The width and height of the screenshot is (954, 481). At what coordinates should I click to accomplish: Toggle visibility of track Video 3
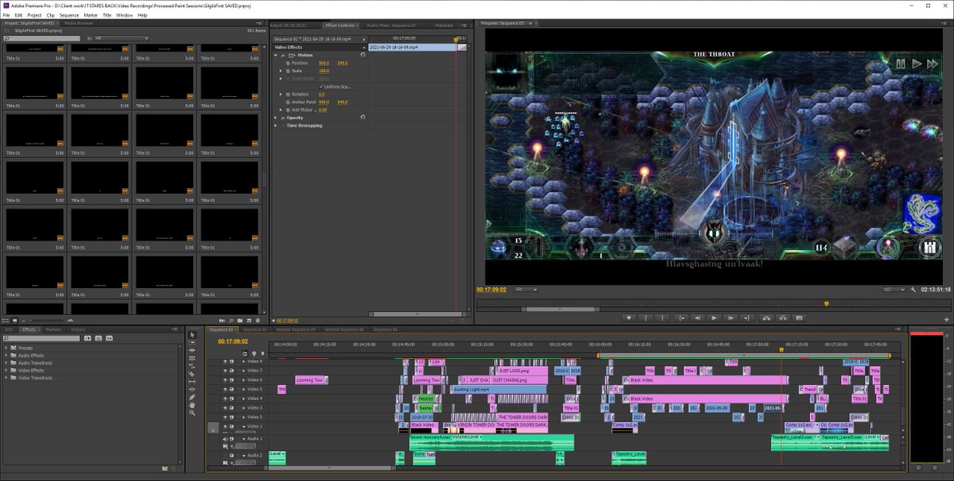click(x=225, y=408)
